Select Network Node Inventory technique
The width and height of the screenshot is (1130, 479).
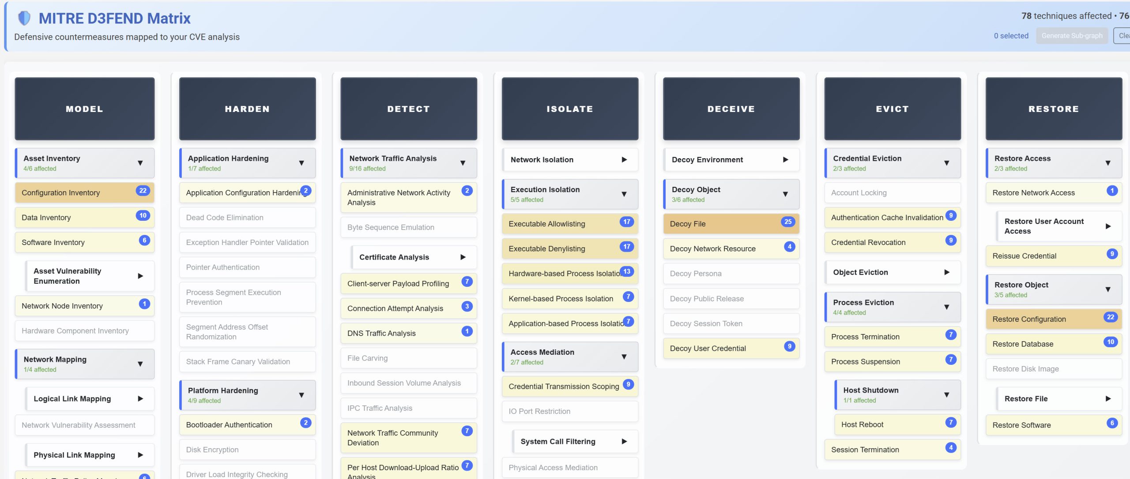pyautogui.click(x=85, y=306)
